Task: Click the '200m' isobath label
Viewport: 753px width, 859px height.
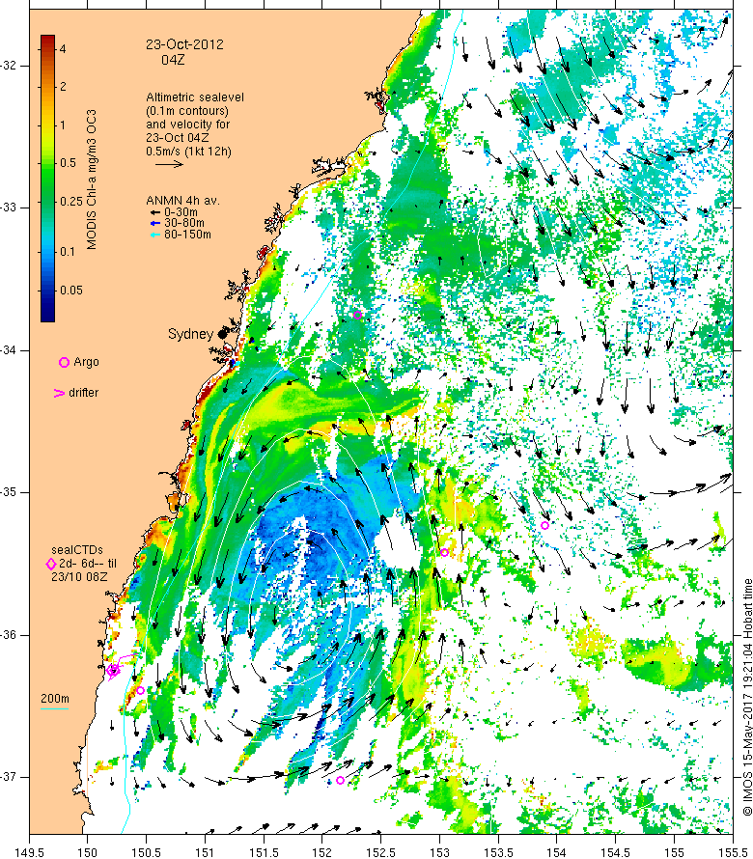Action: [x=55, y=699]
